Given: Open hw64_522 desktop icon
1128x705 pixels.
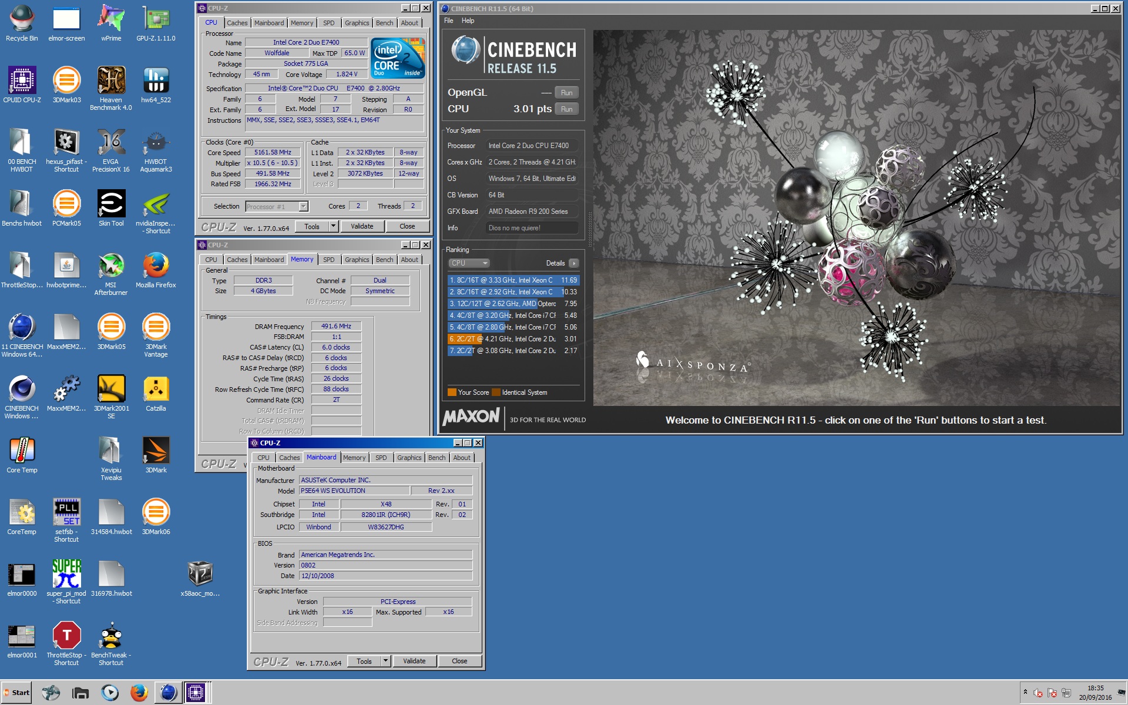Looking at the screenshot, I should (156, 84).
